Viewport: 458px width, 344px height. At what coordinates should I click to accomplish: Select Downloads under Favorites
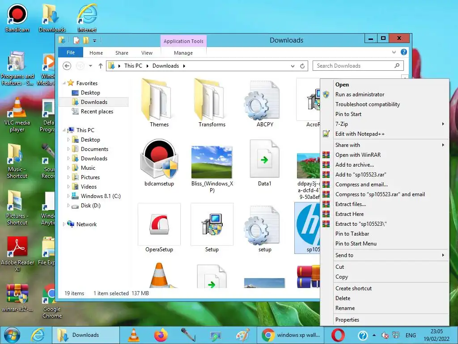point(94,102)
